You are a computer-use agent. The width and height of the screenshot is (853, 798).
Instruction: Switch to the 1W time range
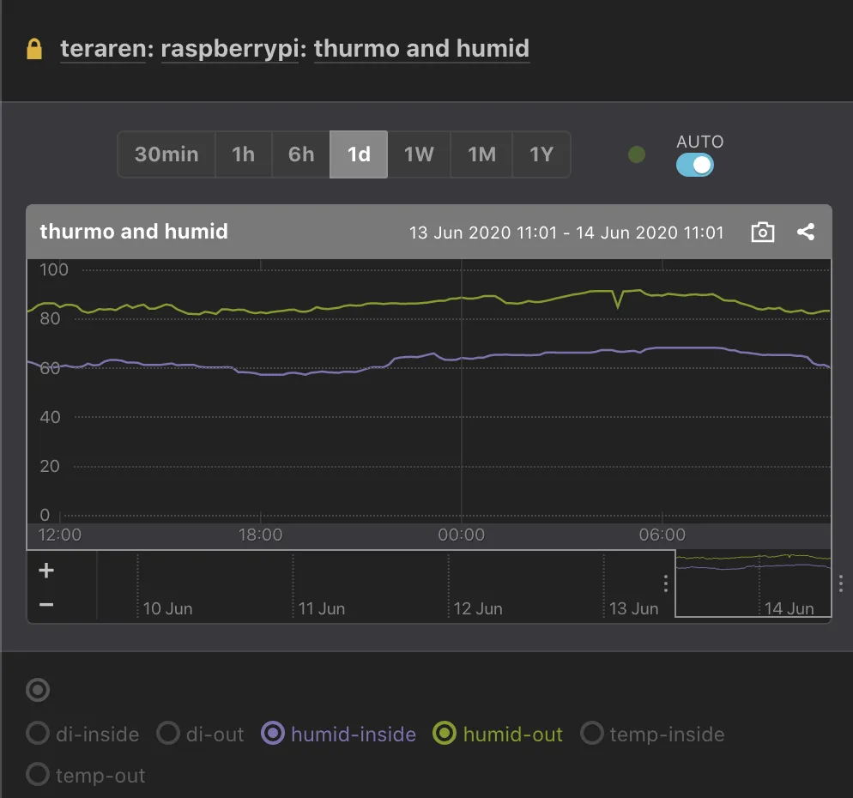point(419,154)
